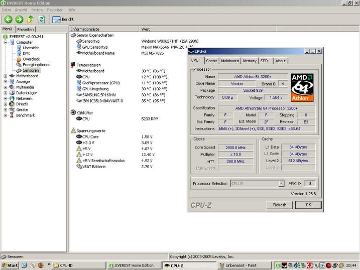Viewport: 360px width, 270px height.
Task: Switch to EVEREST Home Edition taskbar button
Action: pos(134,265)
